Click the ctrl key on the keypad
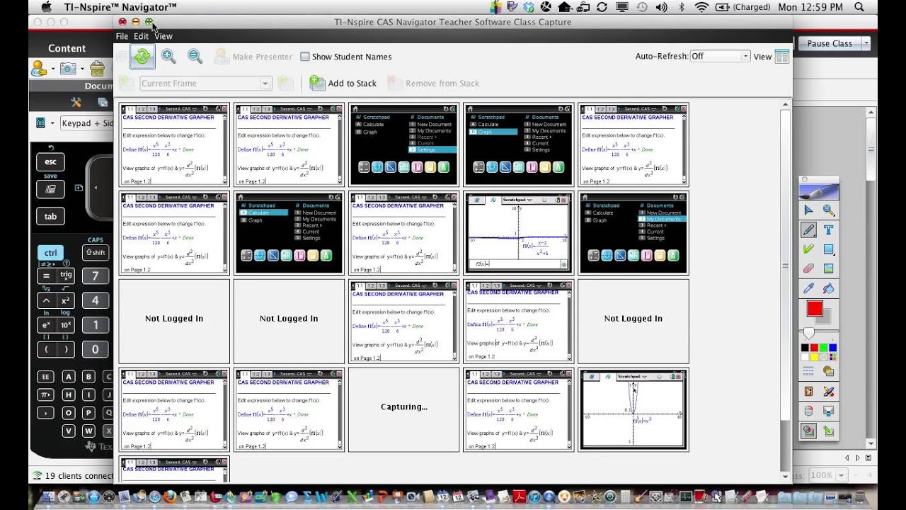The height and width of the screenshot is (510, 906). pyautogui.click(x=51, y=253)
